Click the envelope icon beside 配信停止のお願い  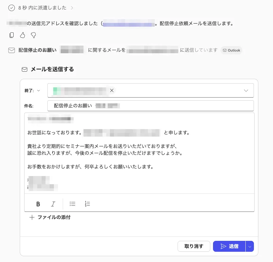point(12,50)
